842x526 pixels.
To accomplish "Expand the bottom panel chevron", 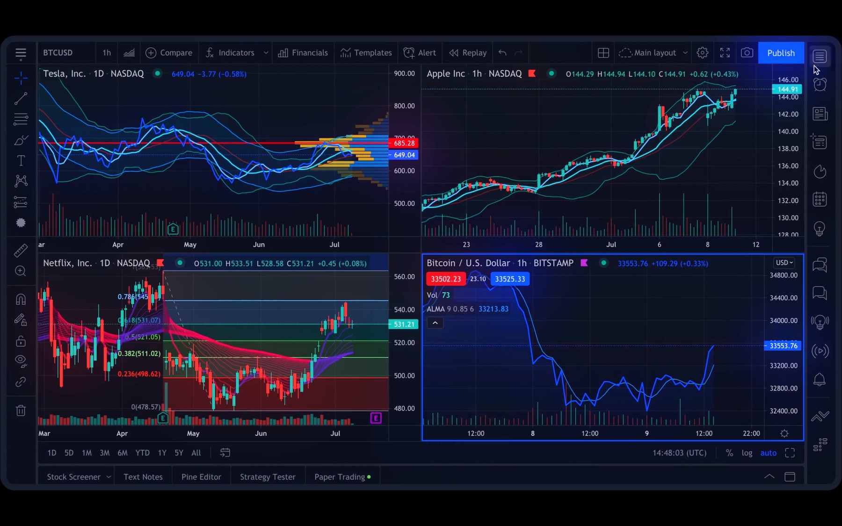I will point(769,477).
